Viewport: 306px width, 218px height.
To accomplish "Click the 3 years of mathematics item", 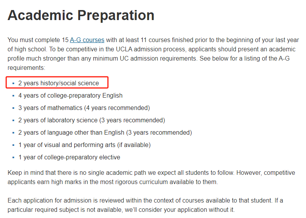I will [x=84, y=108].
